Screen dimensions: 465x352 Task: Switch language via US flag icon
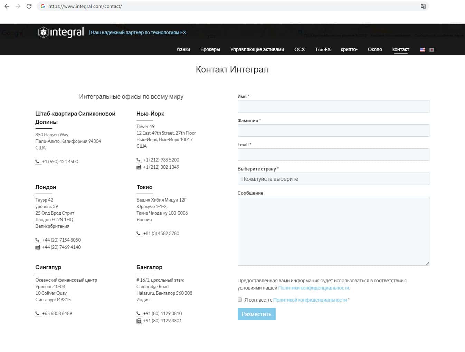422,50
